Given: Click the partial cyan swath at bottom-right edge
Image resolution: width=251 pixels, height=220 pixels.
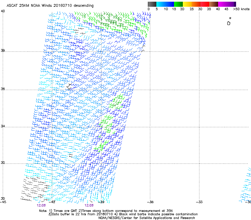Looking at the screenshot, I should [246, 185].
